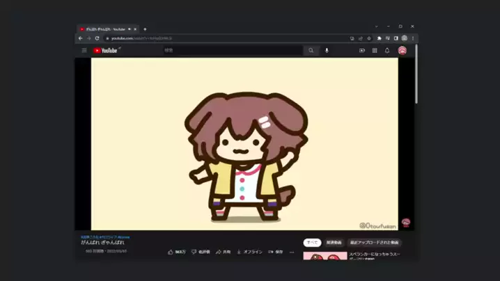Click the search magnifier button
This screenshot has height=281, width=500.
pos(311,51)
